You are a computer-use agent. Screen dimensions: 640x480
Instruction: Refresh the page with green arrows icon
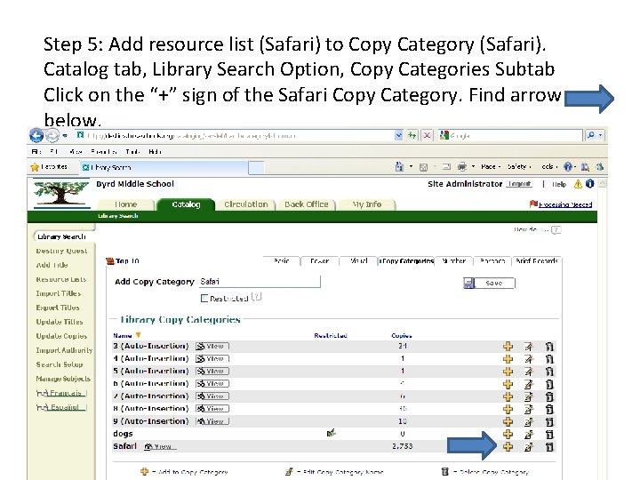point(412,135)
